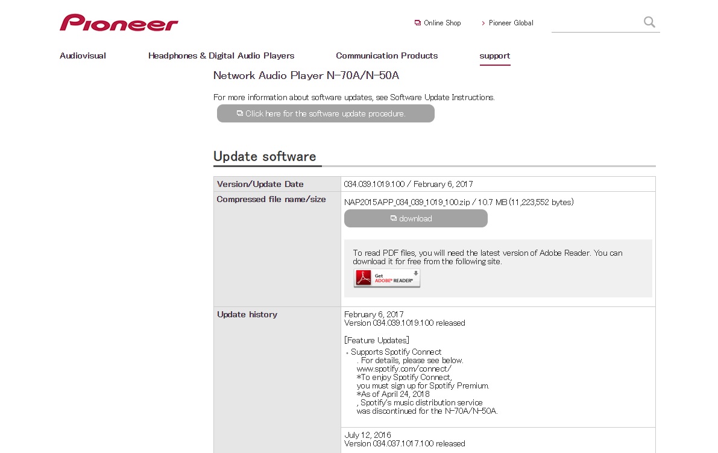Click the Adobe Reader PDF notice text
718x453 pixels.
point(488,257)
